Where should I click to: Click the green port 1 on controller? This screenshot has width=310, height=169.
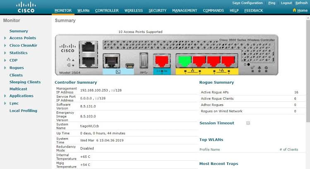coord(185,61)
